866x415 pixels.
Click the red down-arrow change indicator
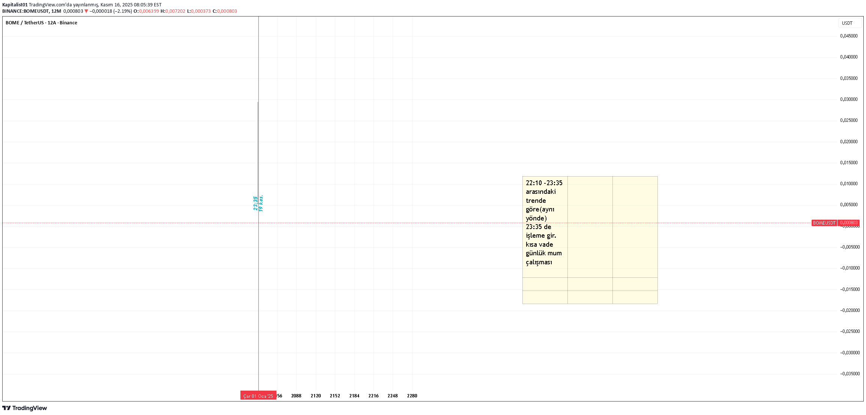click(x=86, y=11)
